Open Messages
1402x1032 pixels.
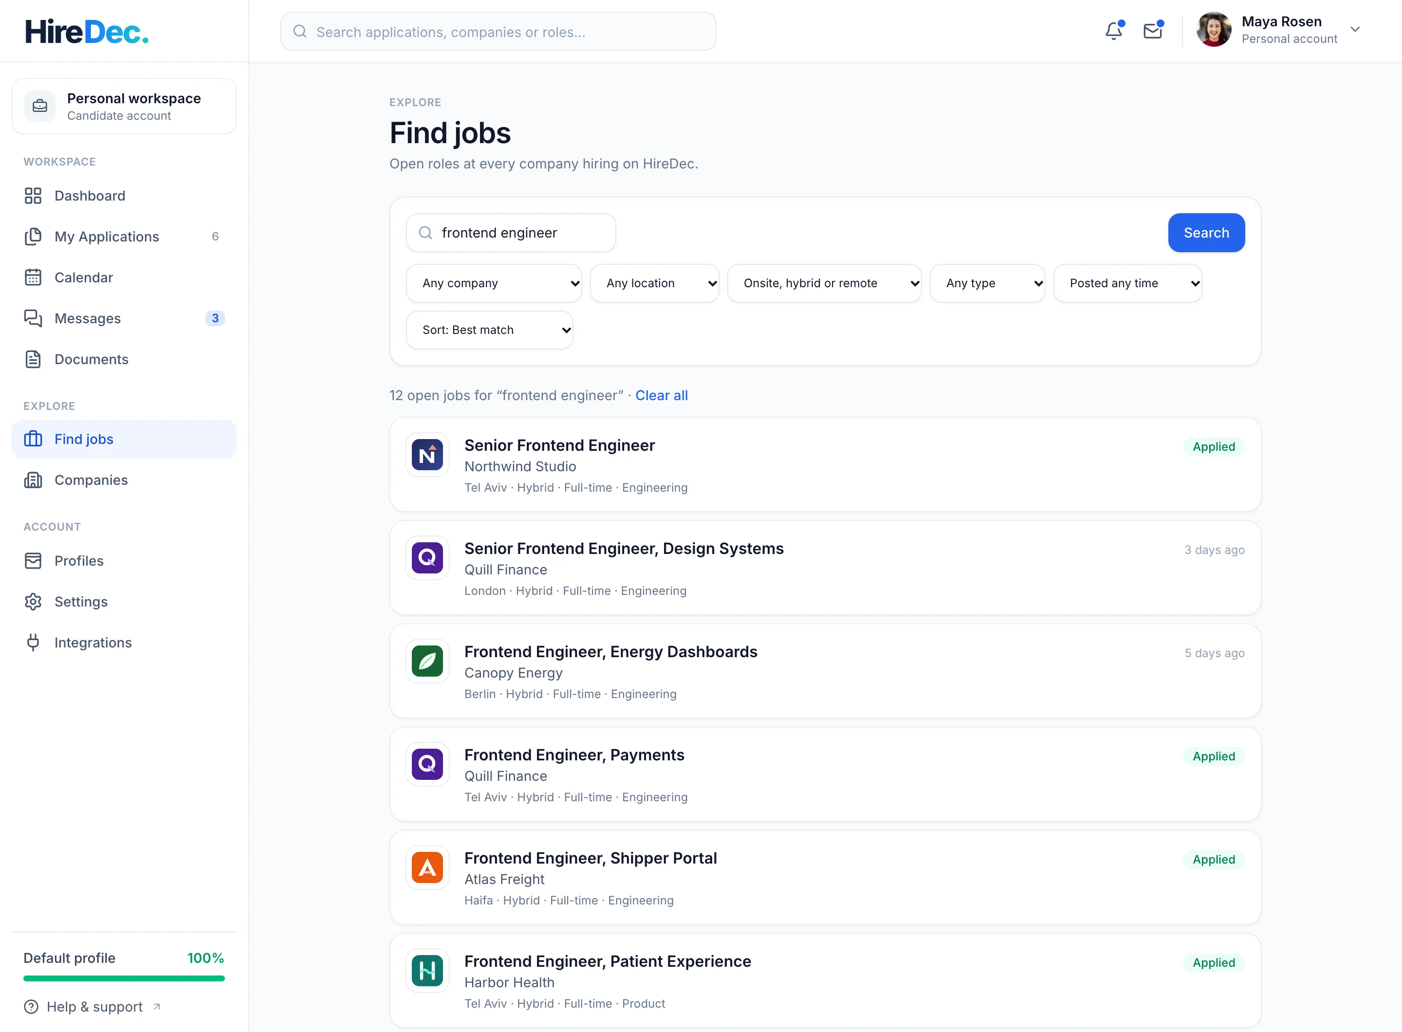click(124, 318)
